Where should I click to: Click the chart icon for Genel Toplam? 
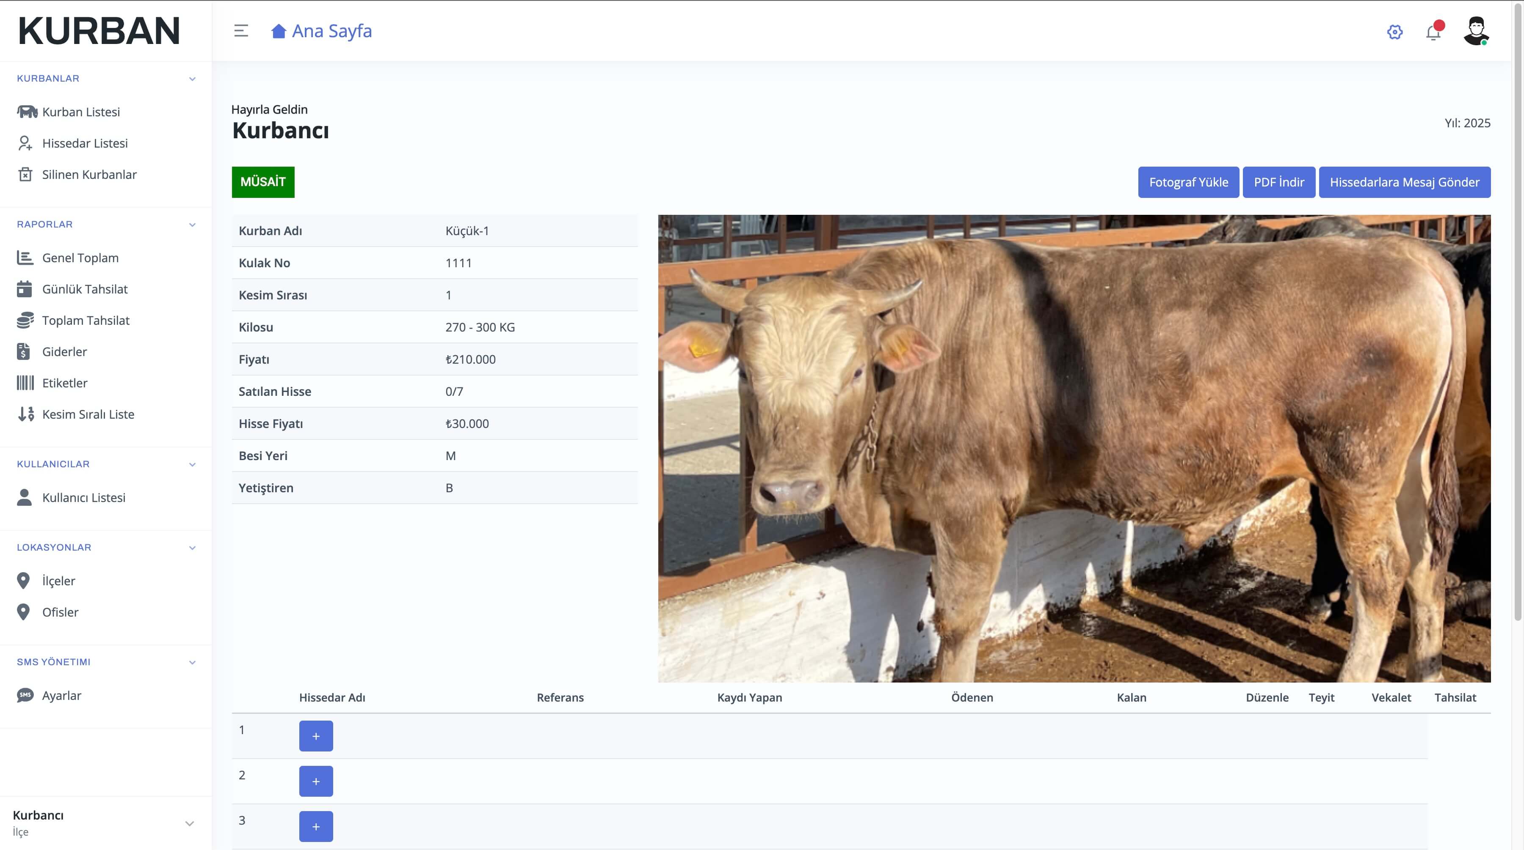tap(25, 258)
